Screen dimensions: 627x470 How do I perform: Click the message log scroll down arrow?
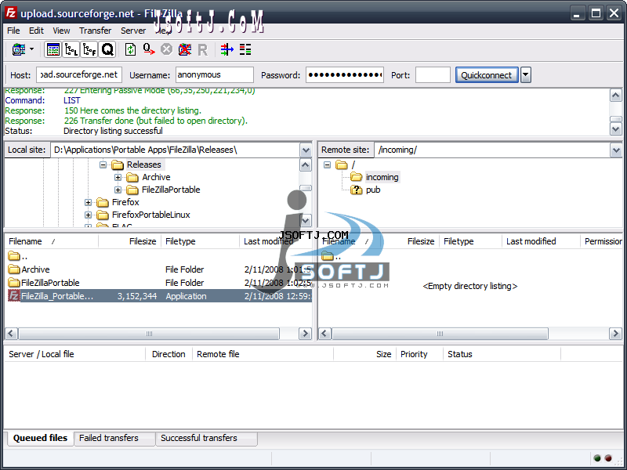tap(616, 128)
